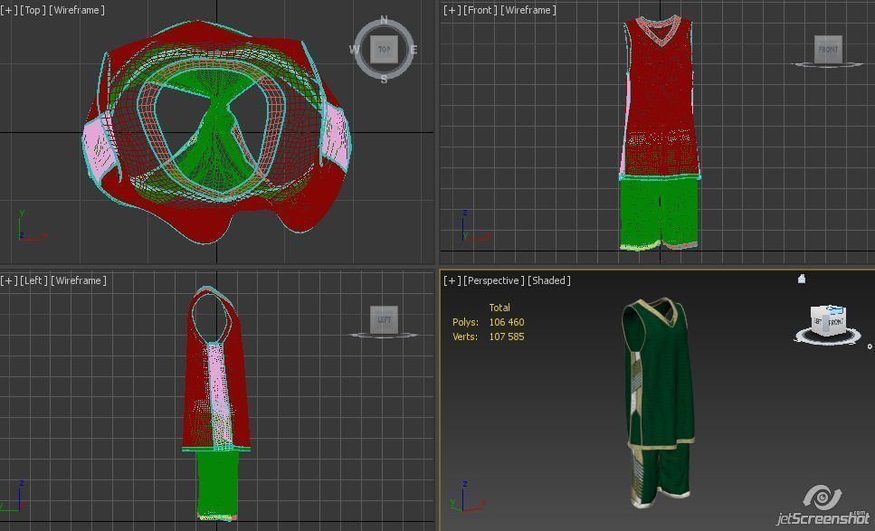Viewport: 875px width, 531px height.
Task: Open the [+] general menu of Perspective viewport
Action: tap(452, 280)
